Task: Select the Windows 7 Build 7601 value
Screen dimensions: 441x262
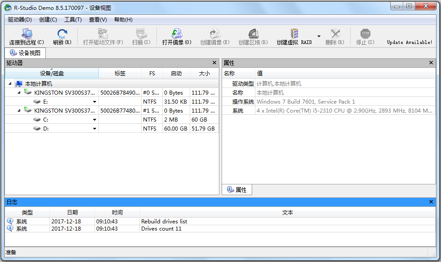Action: (x=306, y=102)
